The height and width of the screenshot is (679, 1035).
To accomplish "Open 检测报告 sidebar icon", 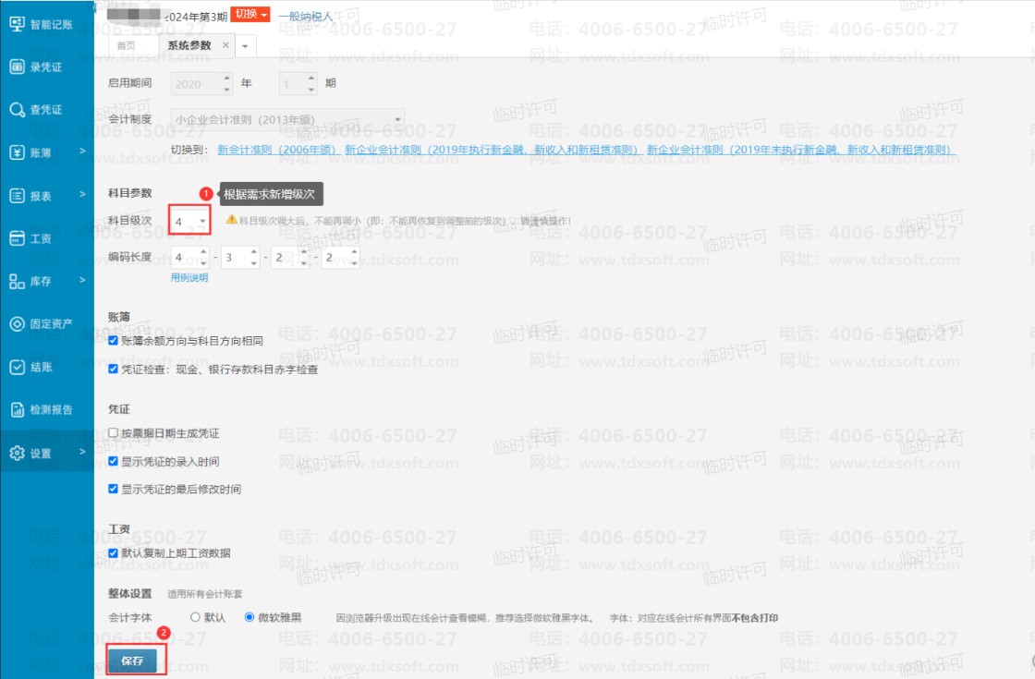I will tap(18, 410).
